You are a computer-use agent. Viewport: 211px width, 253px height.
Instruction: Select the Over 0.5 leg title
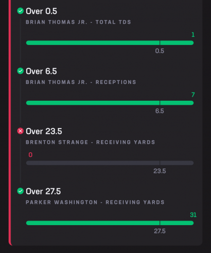[41, 11]
